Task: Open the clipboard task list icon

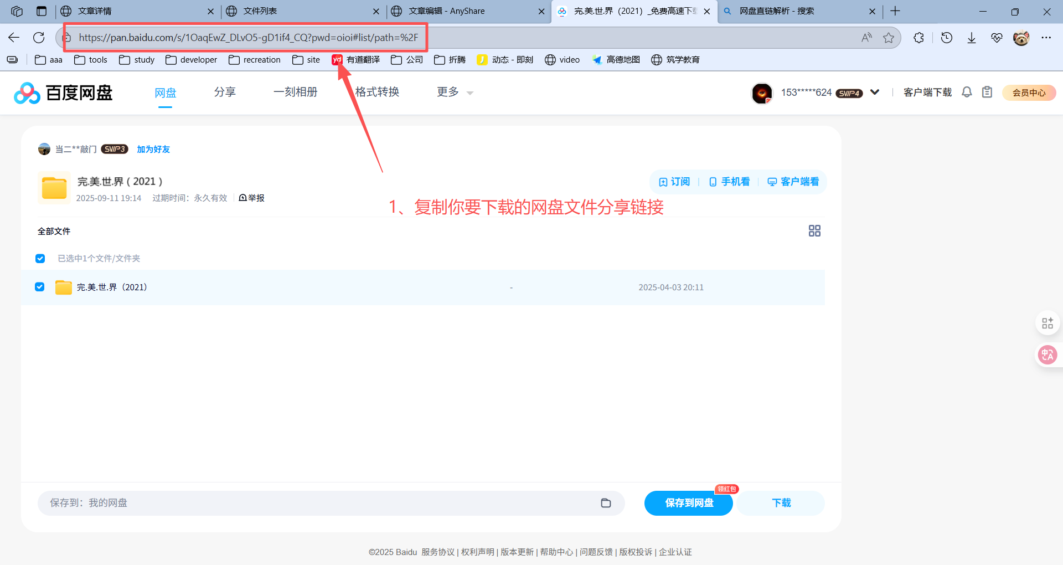Action: tap(987, 93)
